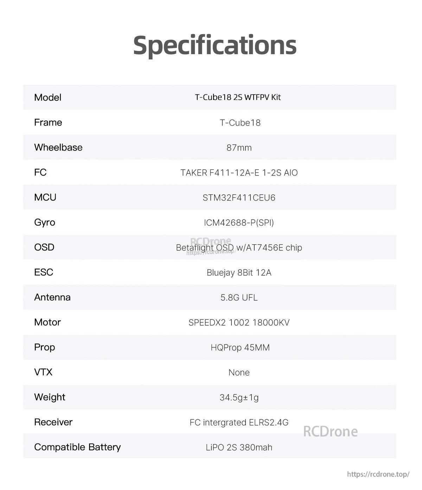Click the TAKER F411-12A-E 1-2S AIO text
The image size is (422, 490).
239,173
